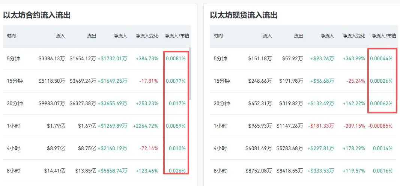Click the net inflow +$2160.19万

[x=112, y=148]
